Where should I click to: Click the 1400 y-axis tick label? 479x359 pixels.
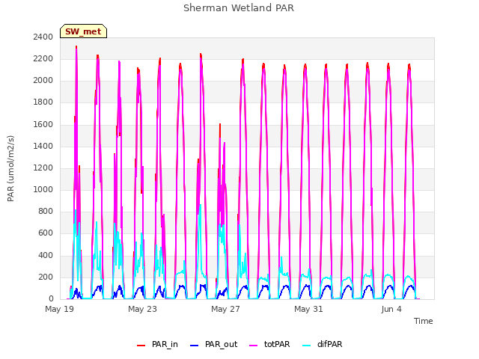point(43,147)
